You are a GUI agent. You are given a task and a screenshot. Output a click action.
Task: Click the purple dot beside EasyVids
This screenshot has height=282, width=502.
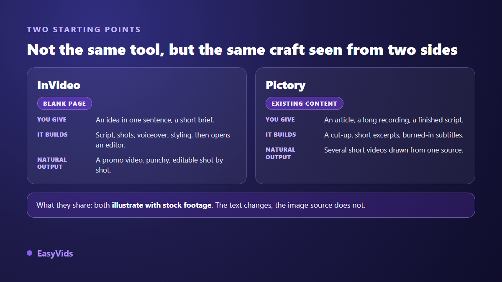pyautogui.click(x=29, y=253)
